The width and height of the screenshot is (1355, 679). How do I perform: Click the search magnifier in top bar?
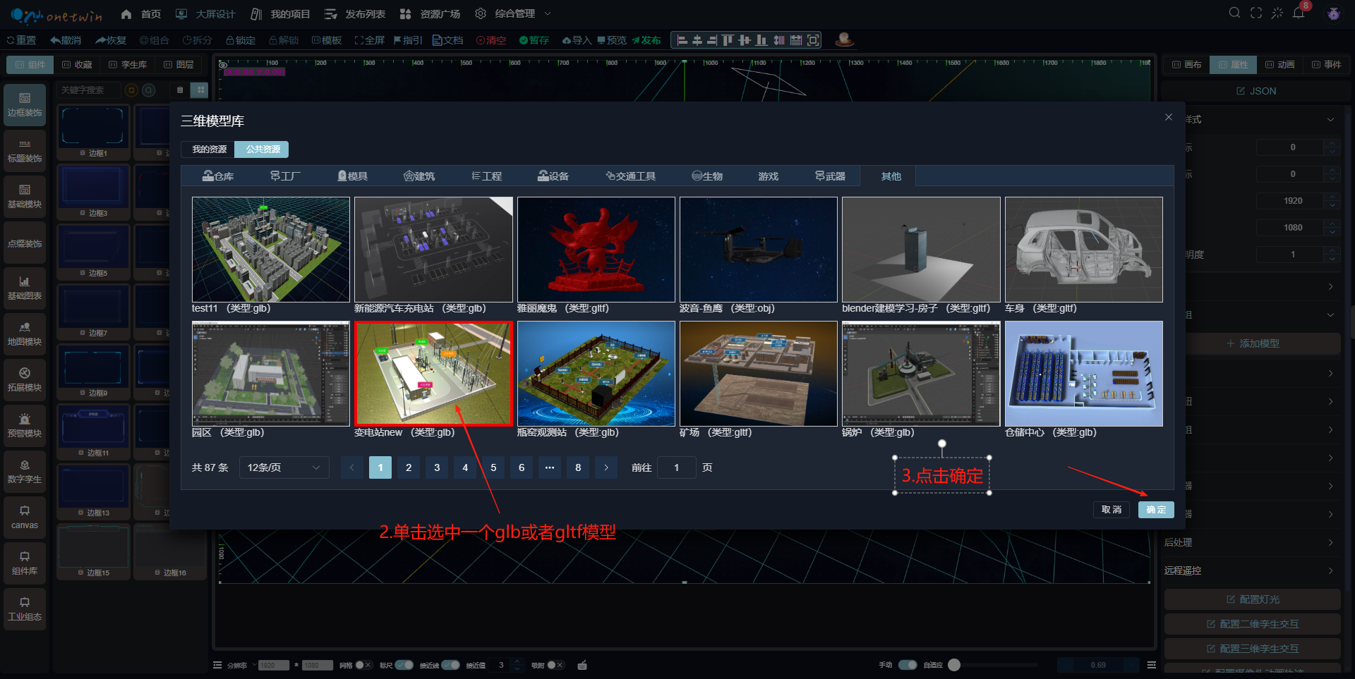(1234, 13)
